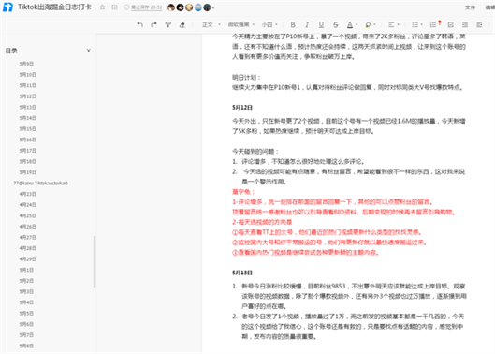495x354 pixels.
Task: Open the move-to-folder icon beside the star
Action: 114,7
